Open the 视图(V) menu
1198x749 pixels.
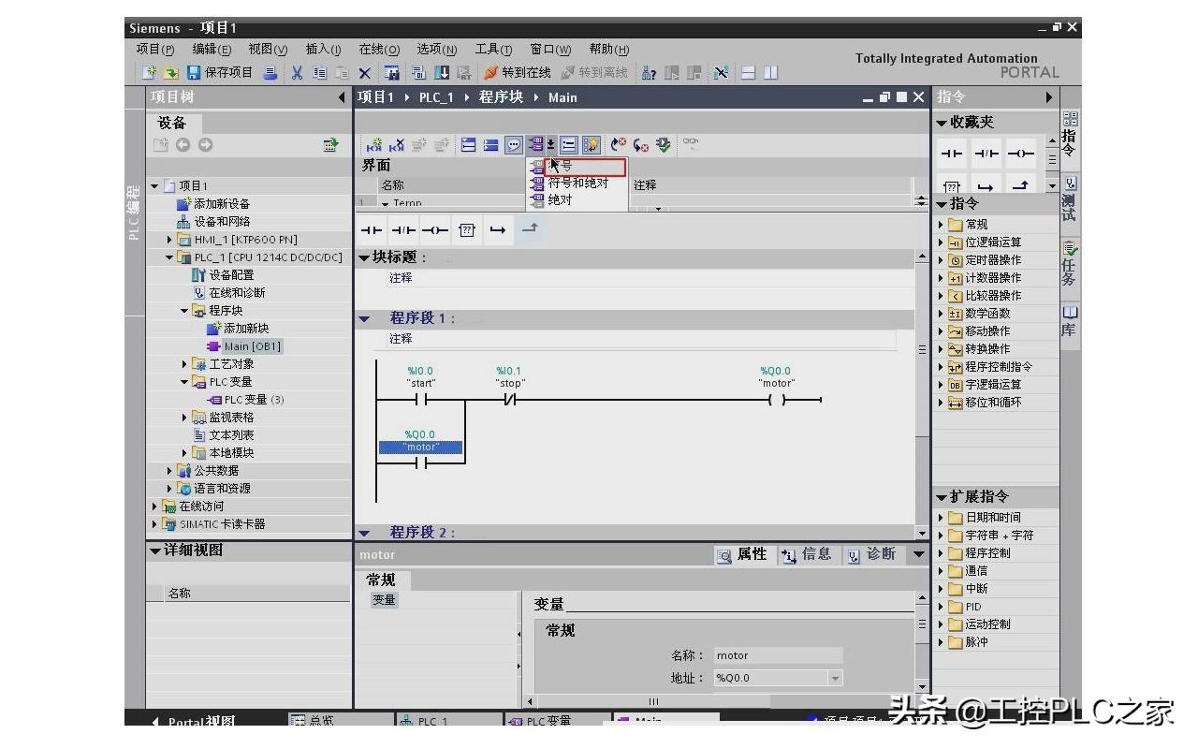point(268,50)
